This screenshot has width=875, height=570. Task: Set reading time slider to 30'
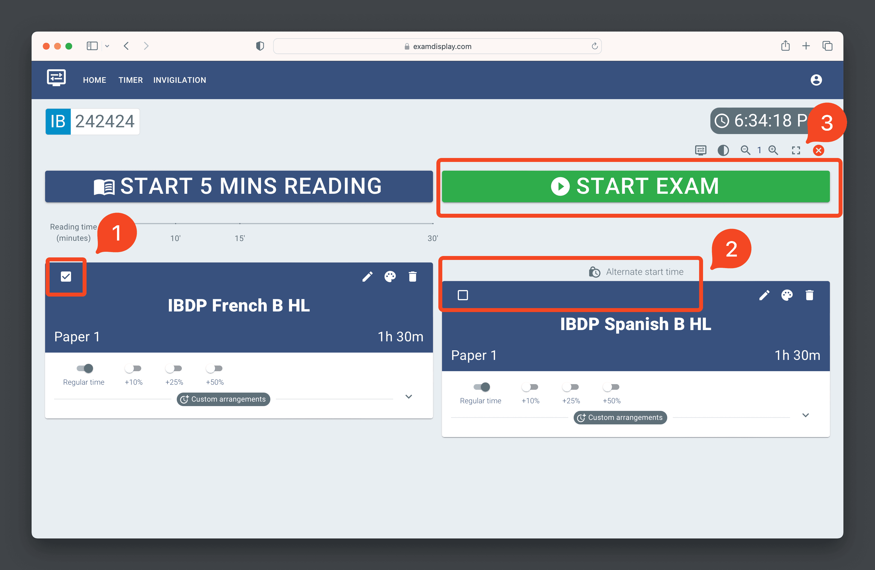[433, 223]
